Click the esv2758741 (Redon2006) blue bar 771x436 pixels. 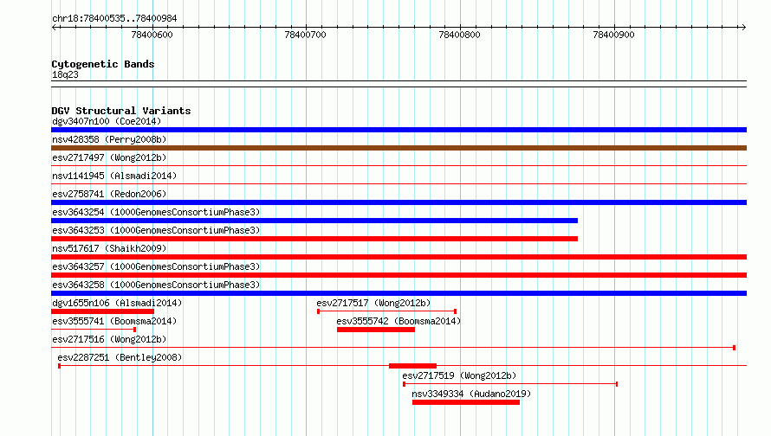[398, 202]
